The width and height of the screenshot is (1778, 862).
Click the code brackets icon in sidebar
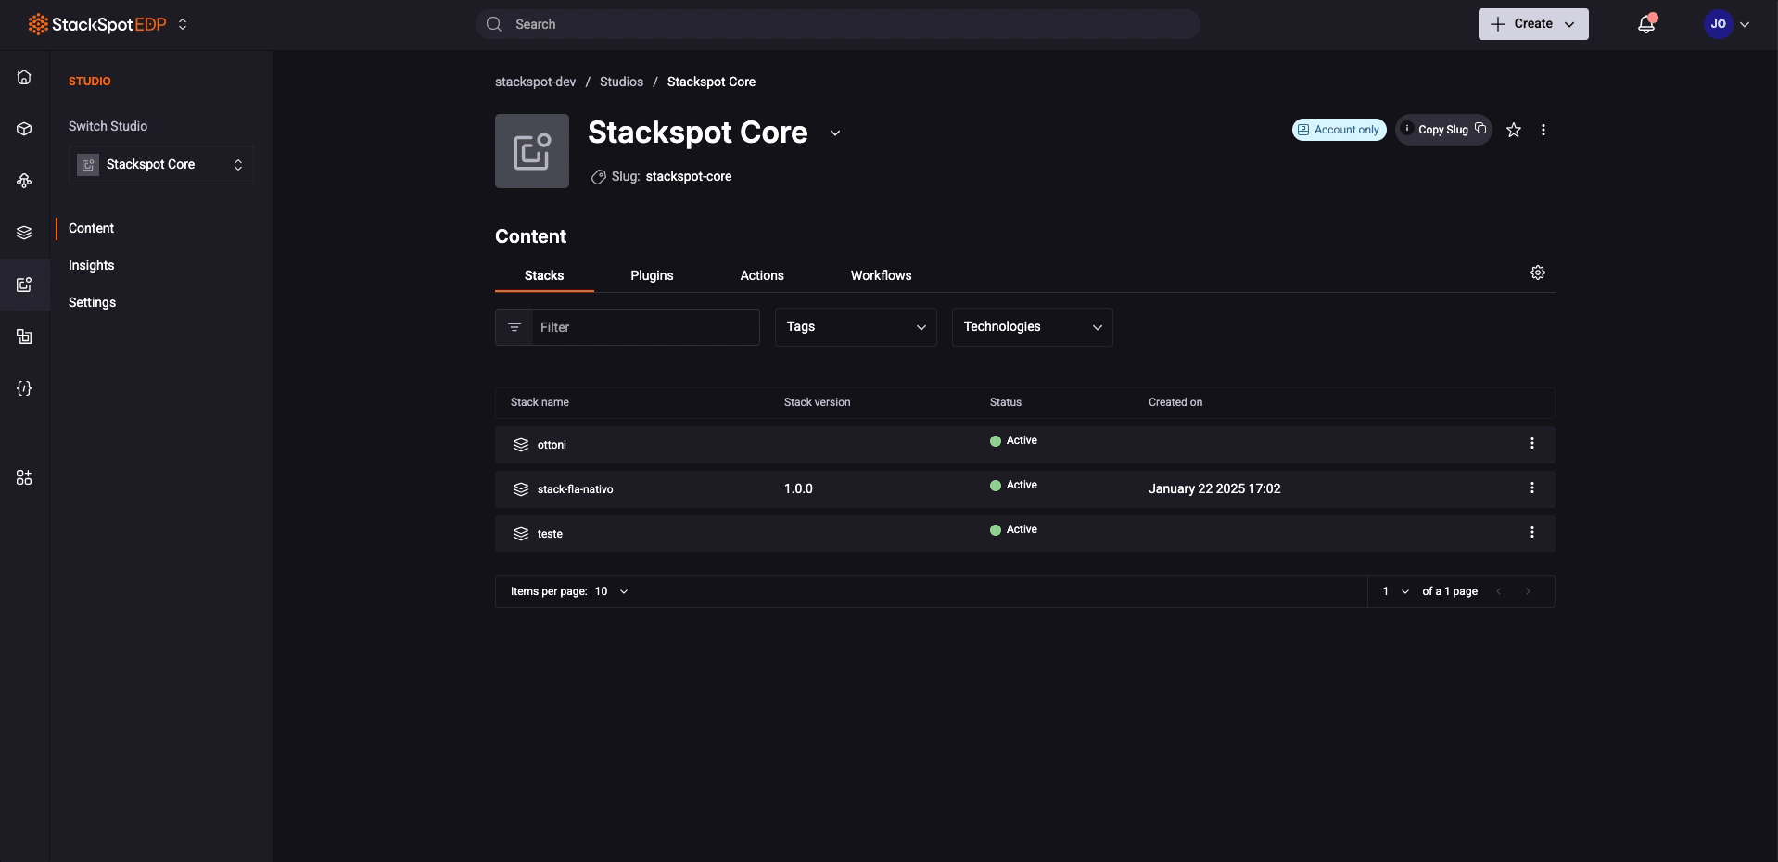24,388
